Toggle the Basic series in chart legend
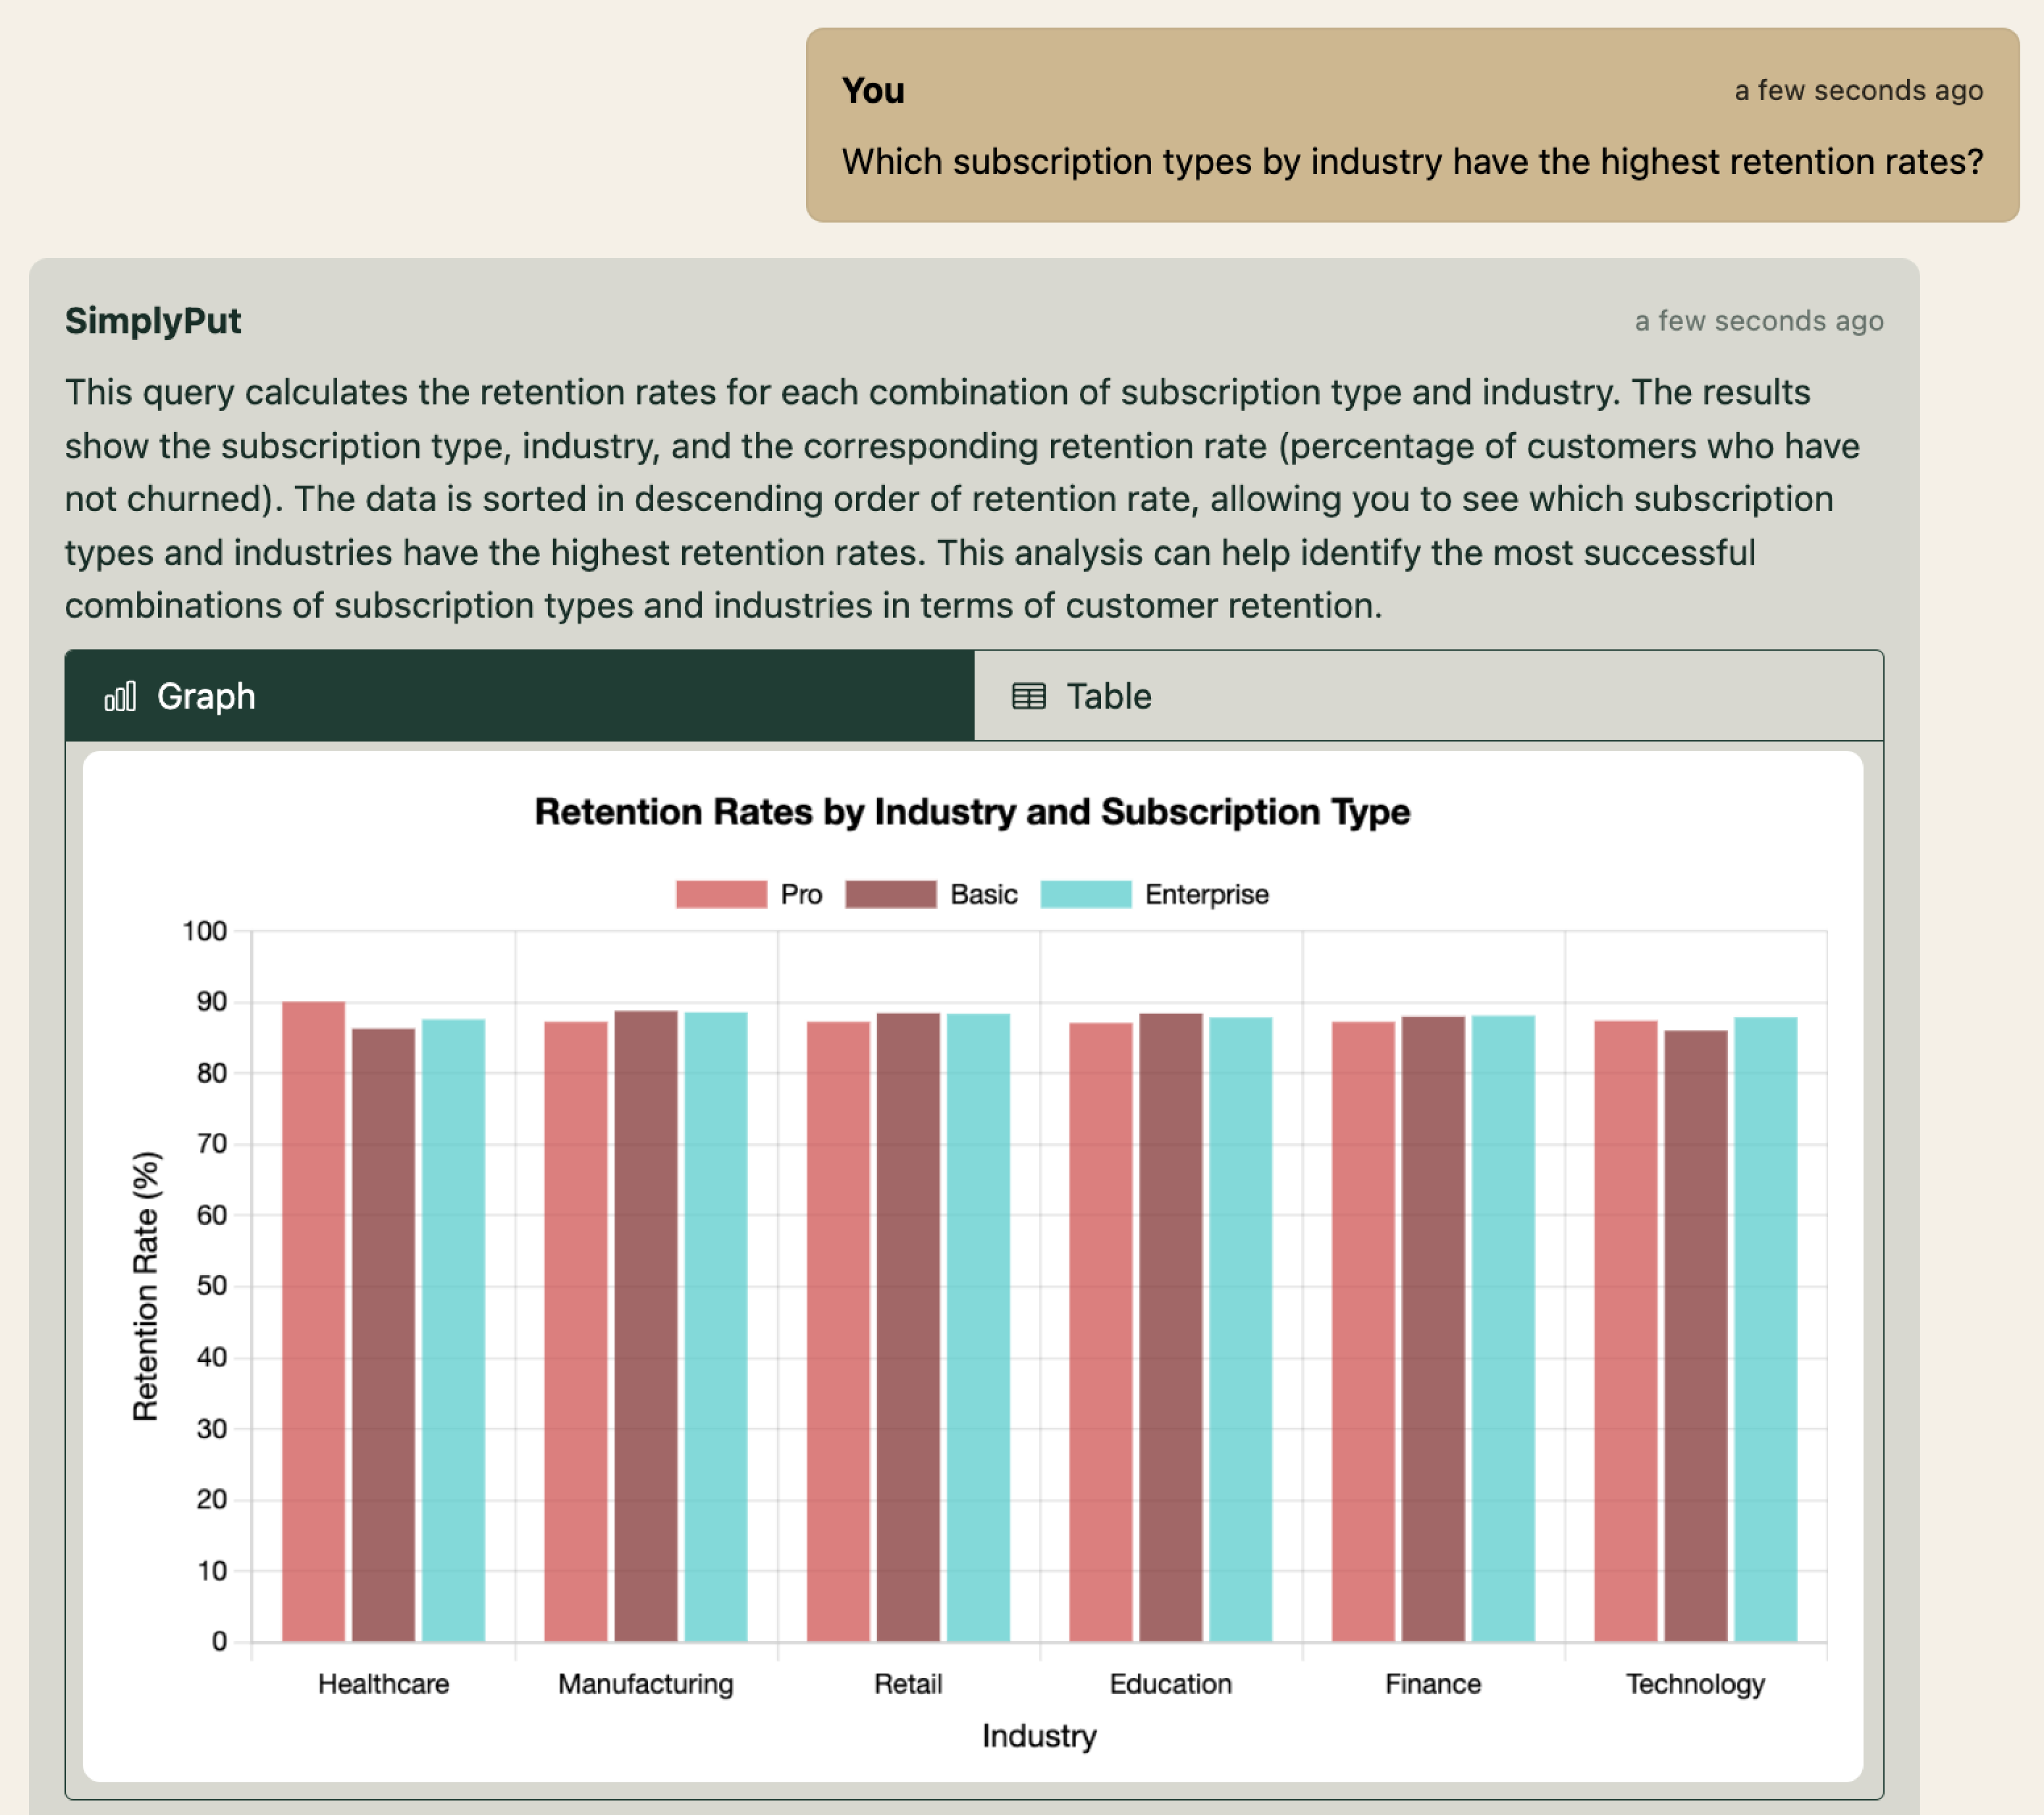The height and width of the screenshot is (1815, 2044). point(931,894)
